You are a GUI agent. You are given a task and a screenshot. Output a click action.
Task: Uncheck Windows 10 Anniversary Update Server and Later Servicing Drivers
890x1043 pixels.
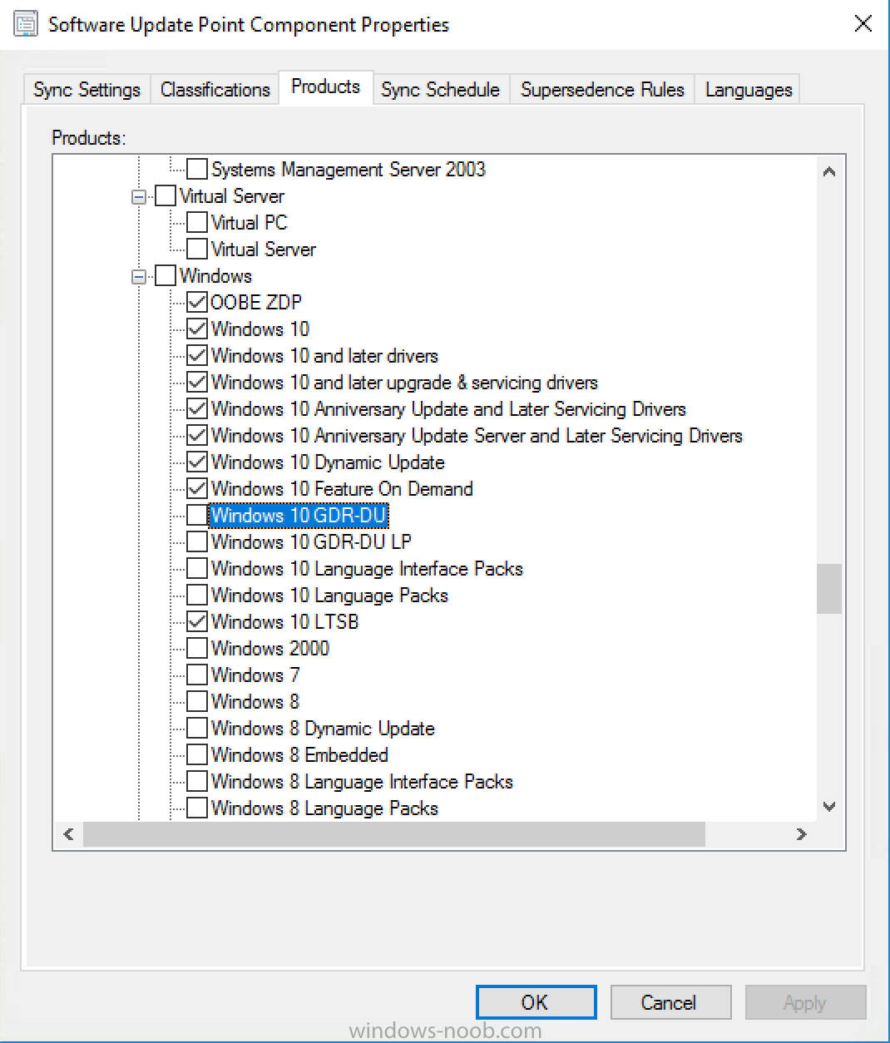coord(197,436)
